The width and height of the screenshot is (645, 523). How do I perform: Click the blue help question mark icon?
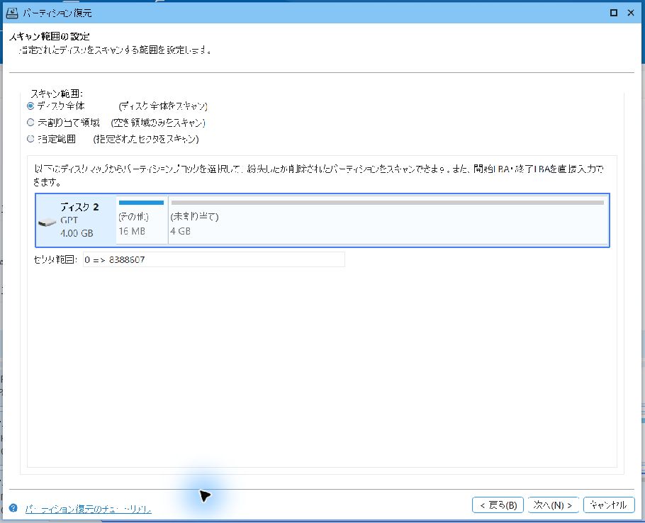click(x=13, y=508)
